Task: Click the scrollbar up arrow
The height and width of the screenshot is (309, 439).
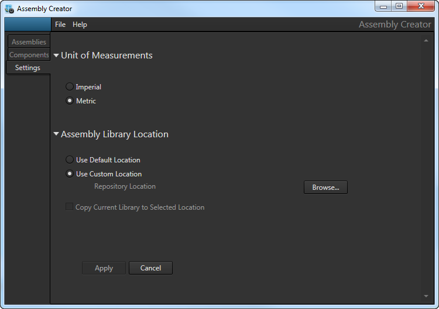Action: pyautogui.click(x=426, y=40)
